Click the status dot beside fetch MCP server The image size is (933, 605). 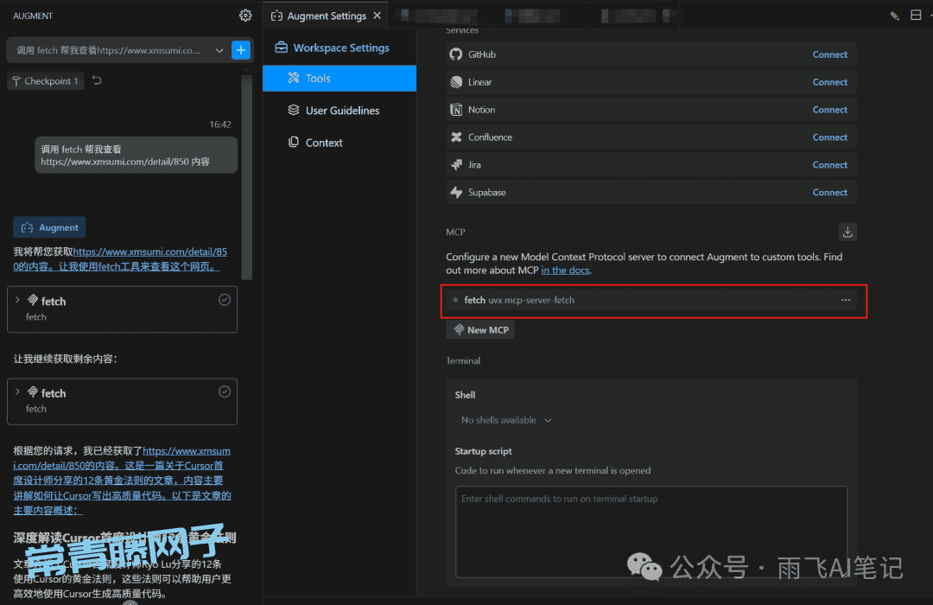[455, 300]
